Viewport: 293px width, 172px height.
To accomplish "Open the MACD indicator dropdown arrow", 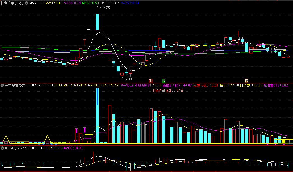I will (x=2, y=148).
